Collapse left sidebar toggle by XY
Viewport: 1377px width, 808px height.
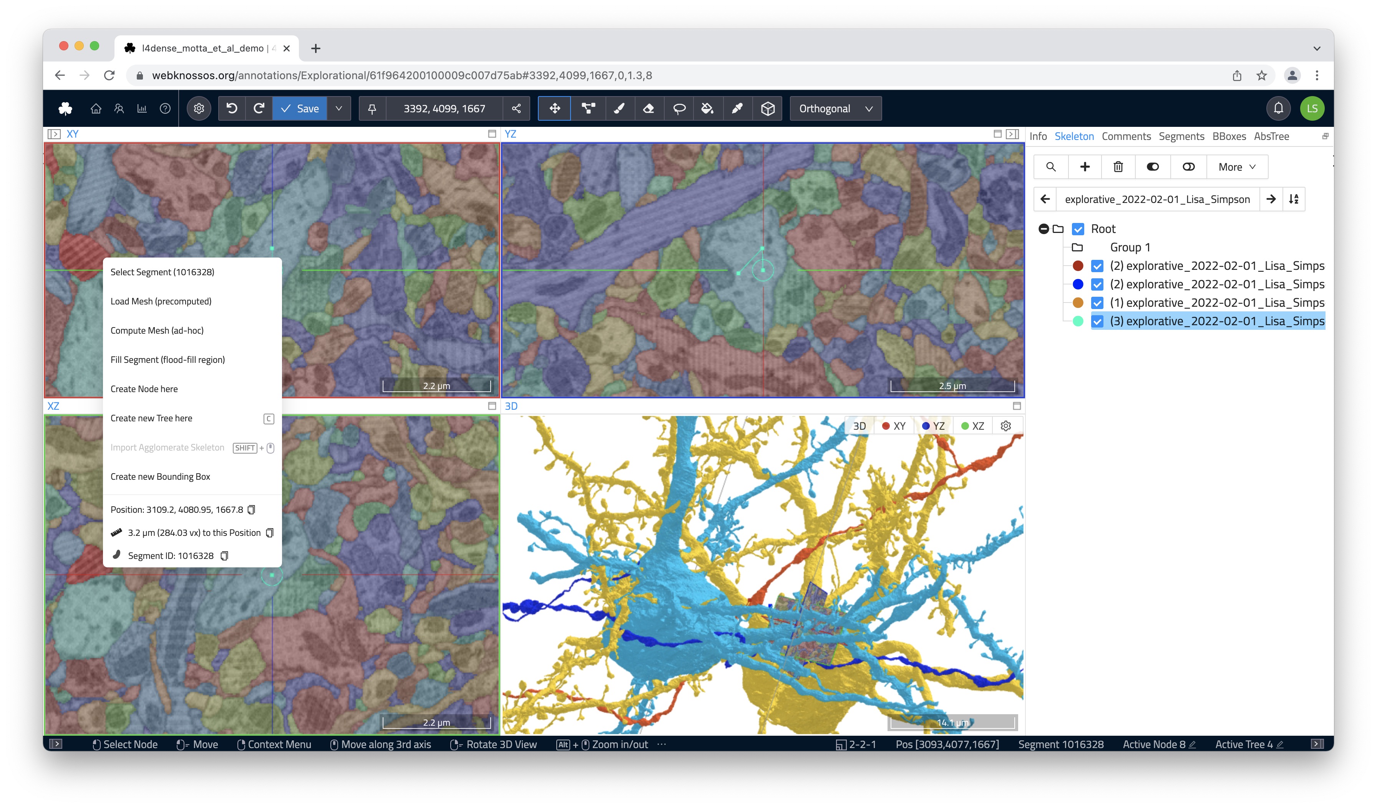click(x=54, y=134)
